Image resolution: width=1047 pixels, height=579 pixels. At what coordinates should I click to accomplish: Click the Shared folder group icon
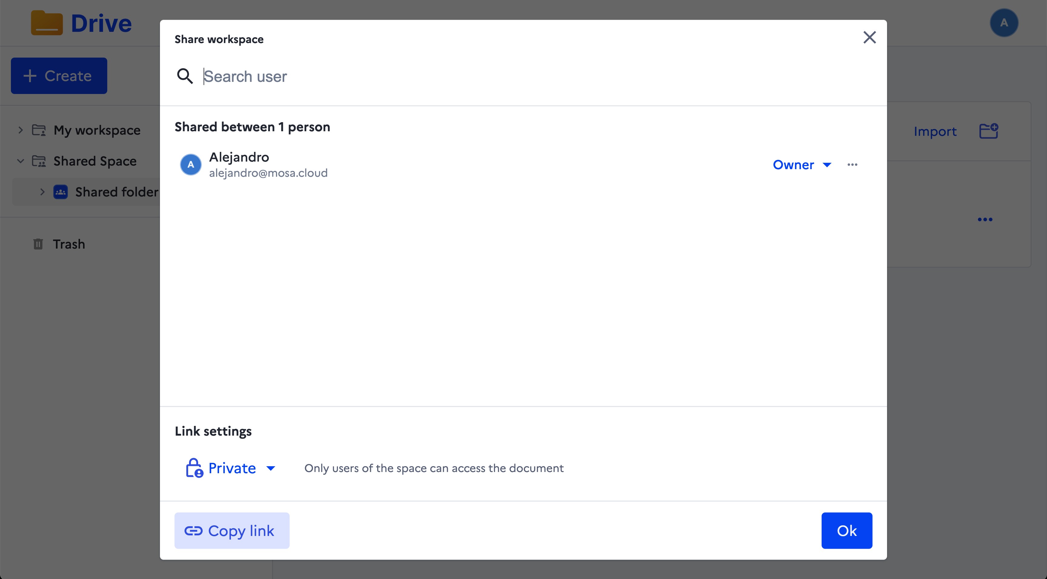pyautogui.click(x=61, y=192)
